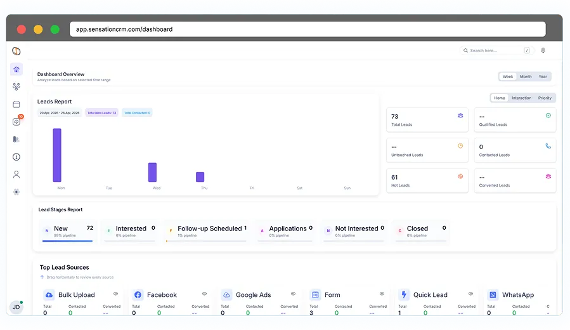The width and height of the screenshot is (570, 330).
Task: Open the sidebar item with badge 10
Action: point(16,121)
